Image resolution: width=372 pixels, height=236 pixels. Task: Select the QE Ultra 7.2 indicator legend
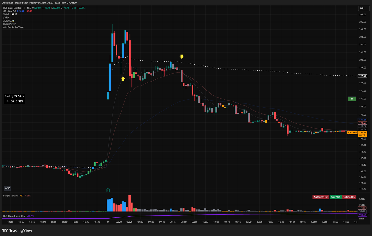point(10,11)
